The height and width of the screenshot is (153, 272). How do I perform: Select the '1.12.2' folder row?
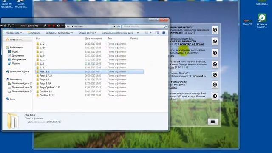point(90,68)
